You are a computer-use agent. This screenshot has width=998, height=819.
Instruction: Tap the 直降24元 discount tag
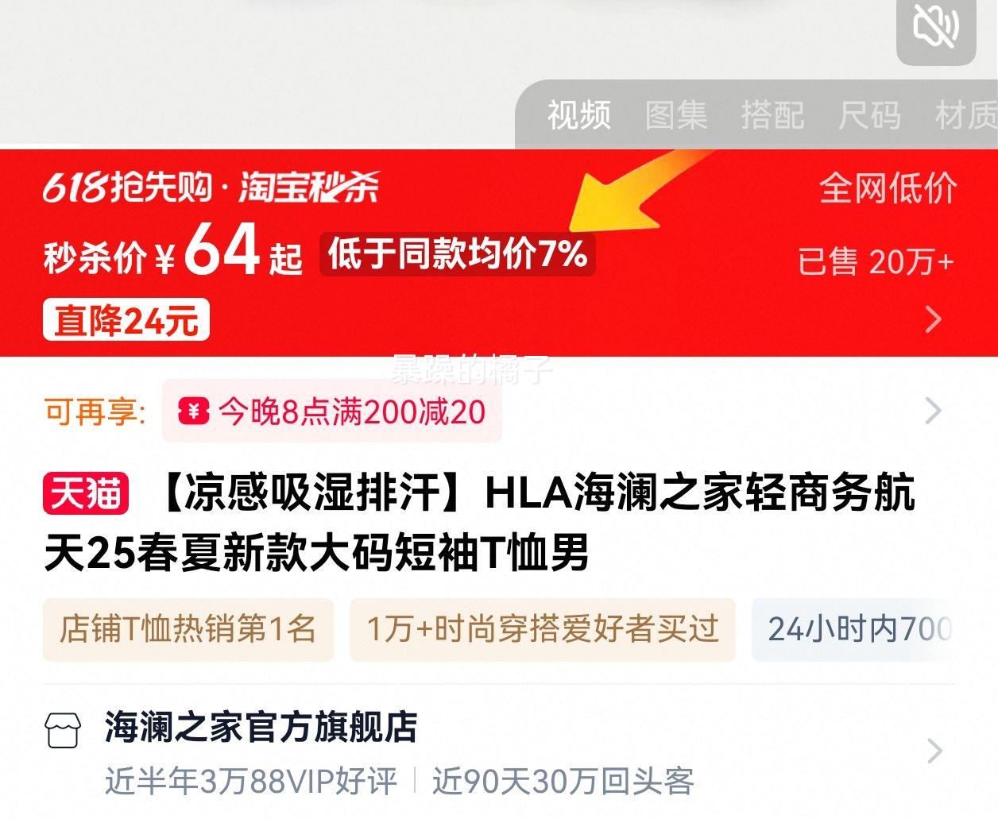coord(126,320)
